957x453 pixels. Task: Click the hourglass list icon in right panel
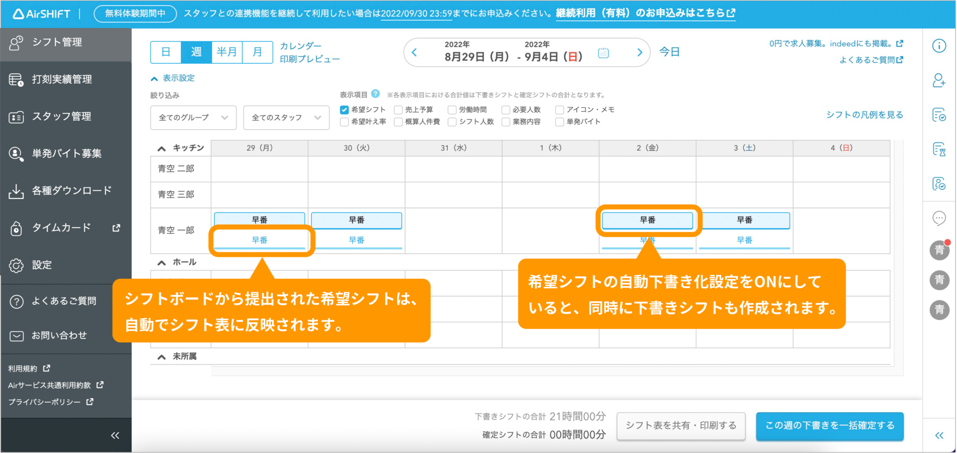(x=939, y=149)
